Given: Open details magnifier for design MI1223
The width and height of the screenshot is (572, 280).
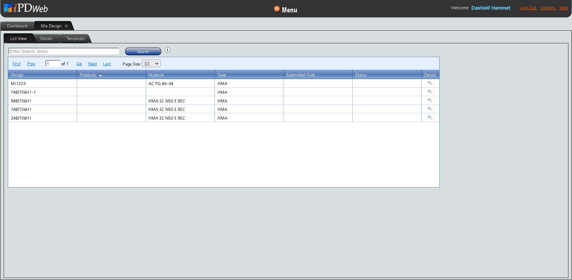Looking at the screenshot, I should click(430, 83).
